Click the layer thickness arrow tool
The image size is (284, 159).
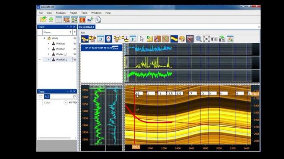[x=125, y=39]
